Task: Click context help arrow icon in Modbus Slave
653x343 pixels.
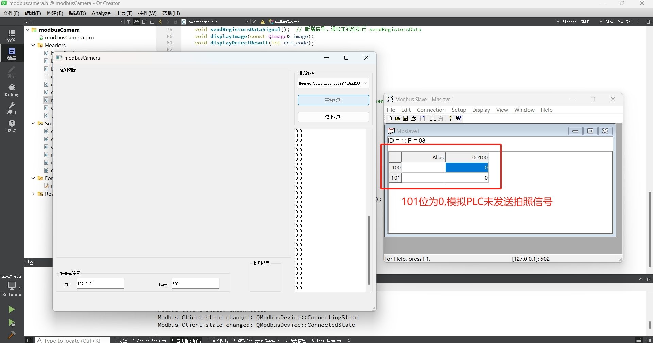Action: [x=458, y=118]
